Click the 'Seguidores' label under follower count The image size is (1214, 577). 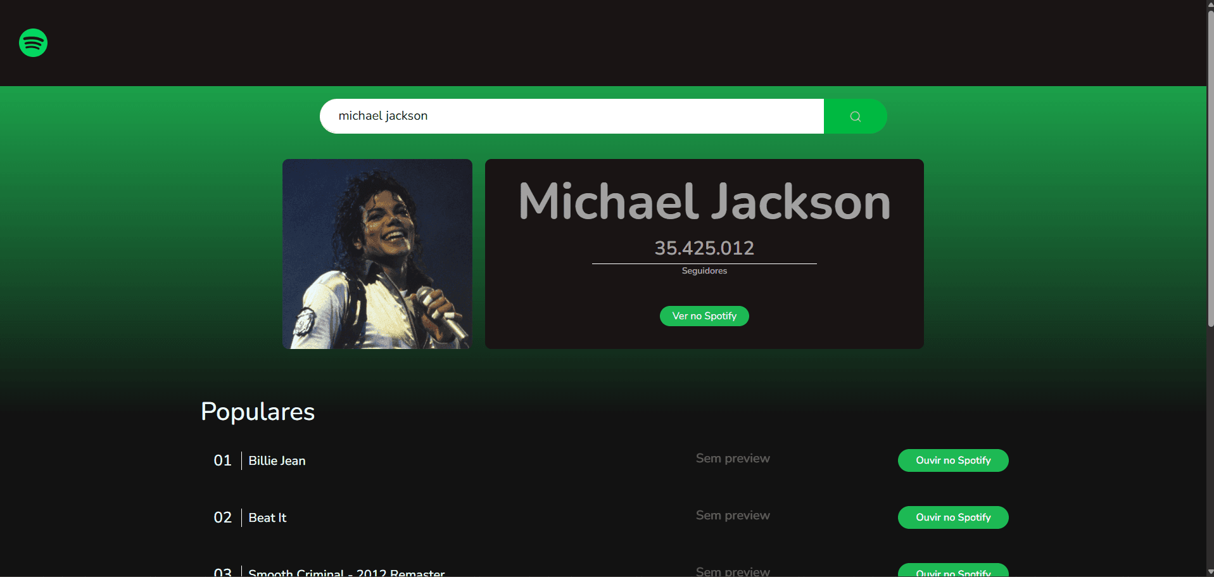pyautogui.click(x=704, y=270)
